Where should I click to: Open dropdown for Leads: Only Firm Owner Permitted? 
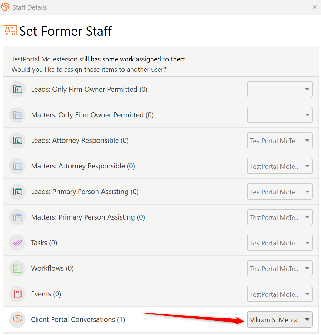click(x=279, y=90)
